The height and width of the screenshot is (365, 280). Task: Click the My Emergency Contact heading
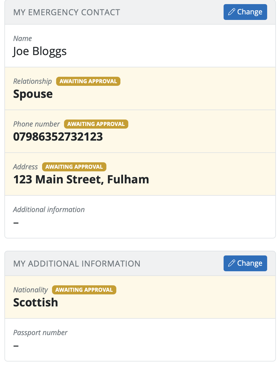tap(67, 12)
